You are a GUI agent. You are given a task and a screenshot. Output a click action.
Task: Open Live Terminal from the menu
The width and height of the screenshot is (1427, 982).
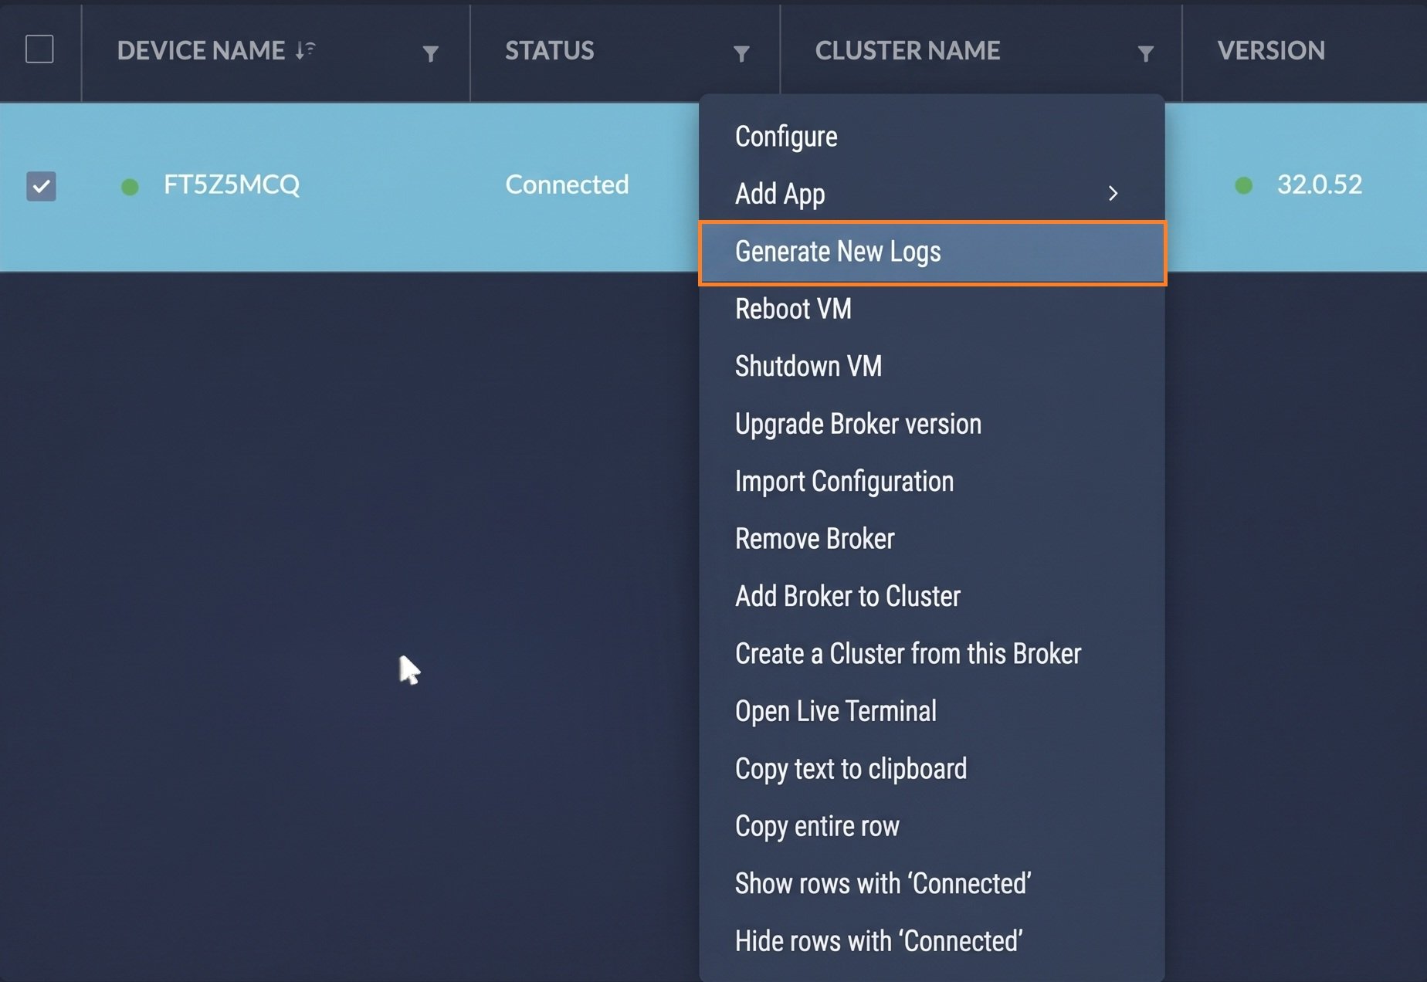(x=932, y=711)
